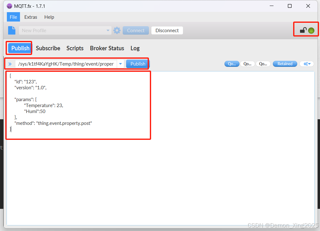320x231 pixels.
Task: Switch to the Log tab
Action: 135,48
